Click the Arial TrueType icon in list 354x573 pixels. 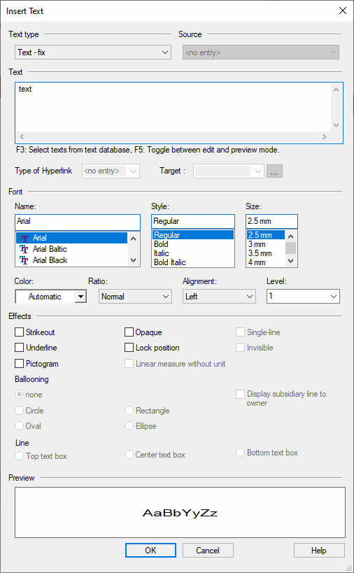click(24, 238)
